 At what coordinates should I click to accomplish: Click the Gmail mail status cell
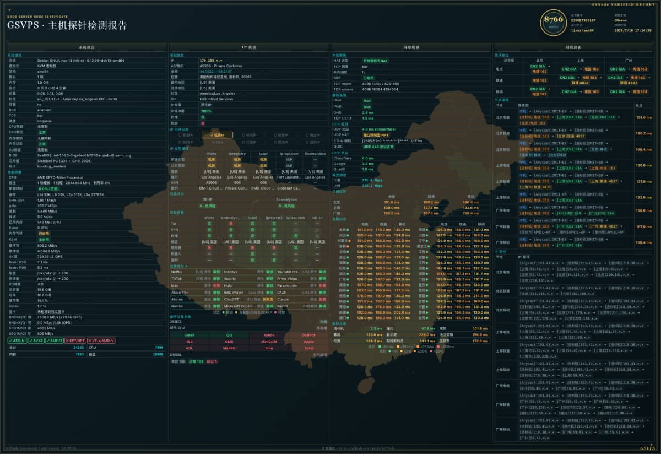189,335
